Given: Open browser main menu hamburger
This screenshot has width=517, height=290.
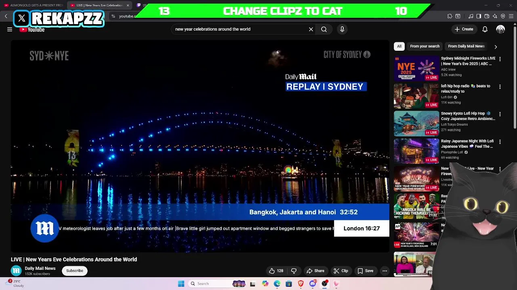Looking at the screenshot, I should pos(511,16).
